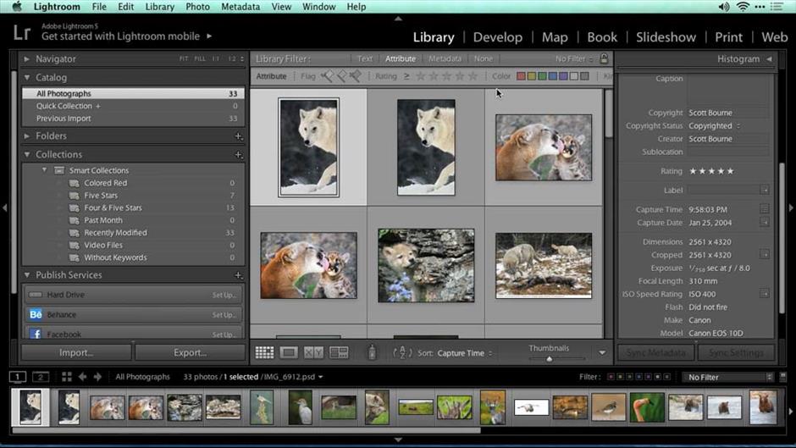The image size is (796, 448).
Task: Click the Behance service icon
Action: [x=36, y=314]
